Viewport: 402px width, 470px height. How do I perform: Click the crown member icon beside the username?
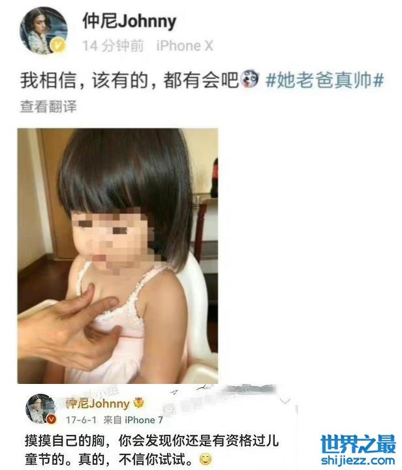pyautogui.click(x=138, y=403)
